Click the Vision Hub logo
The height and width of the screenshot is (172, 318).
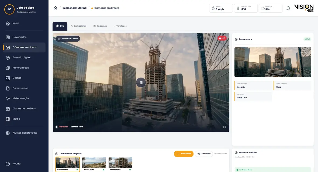(304, 8)
